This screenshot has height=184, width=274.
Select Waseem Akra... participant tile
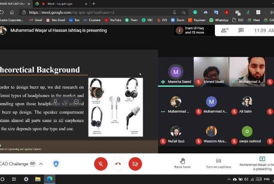211,134
